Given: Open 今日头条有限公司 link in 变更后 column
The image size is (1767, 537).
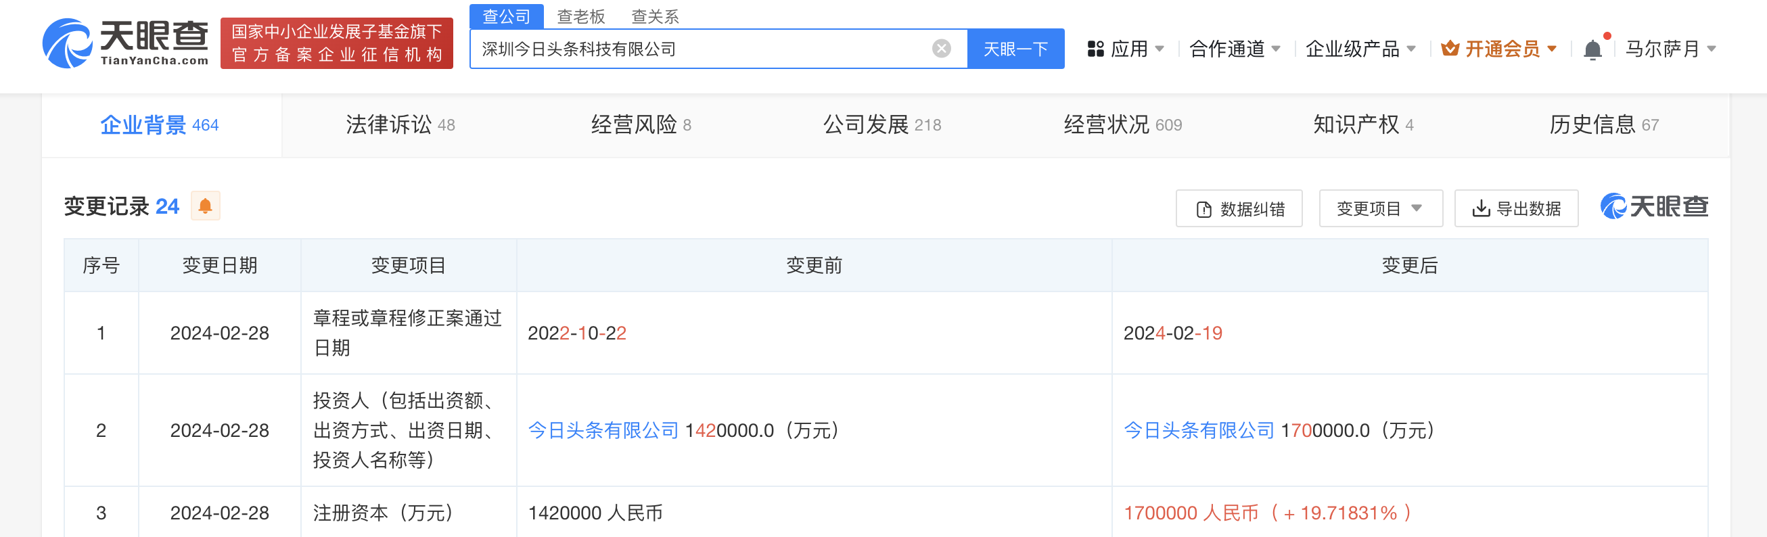Looking at the screenshot, I should tap(1199, 431).
